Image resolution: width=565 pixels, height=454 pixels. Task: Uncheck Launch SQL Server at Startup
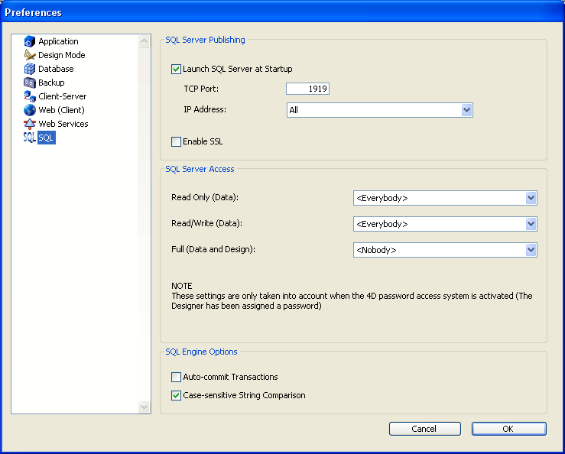click(177, 69)
